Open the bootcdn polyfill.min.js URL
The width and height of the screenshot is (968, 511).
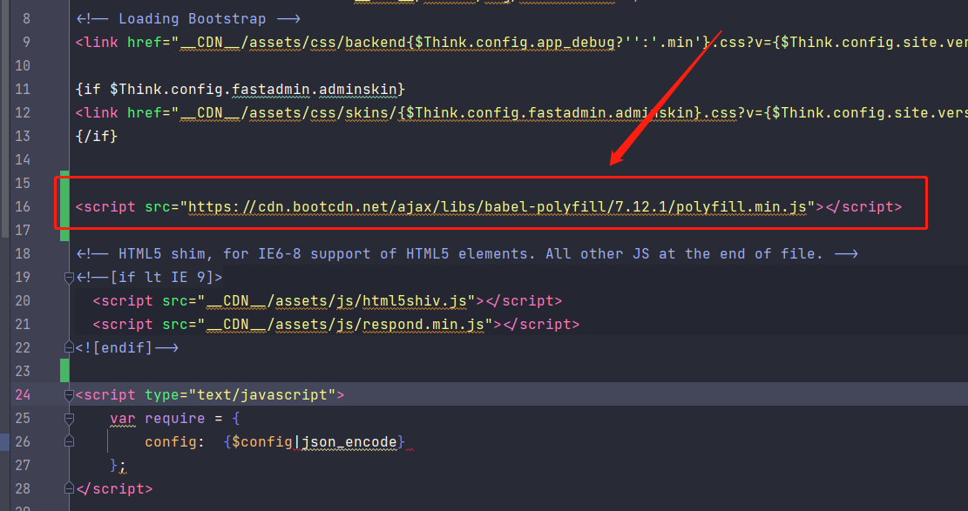click(498, 206)
